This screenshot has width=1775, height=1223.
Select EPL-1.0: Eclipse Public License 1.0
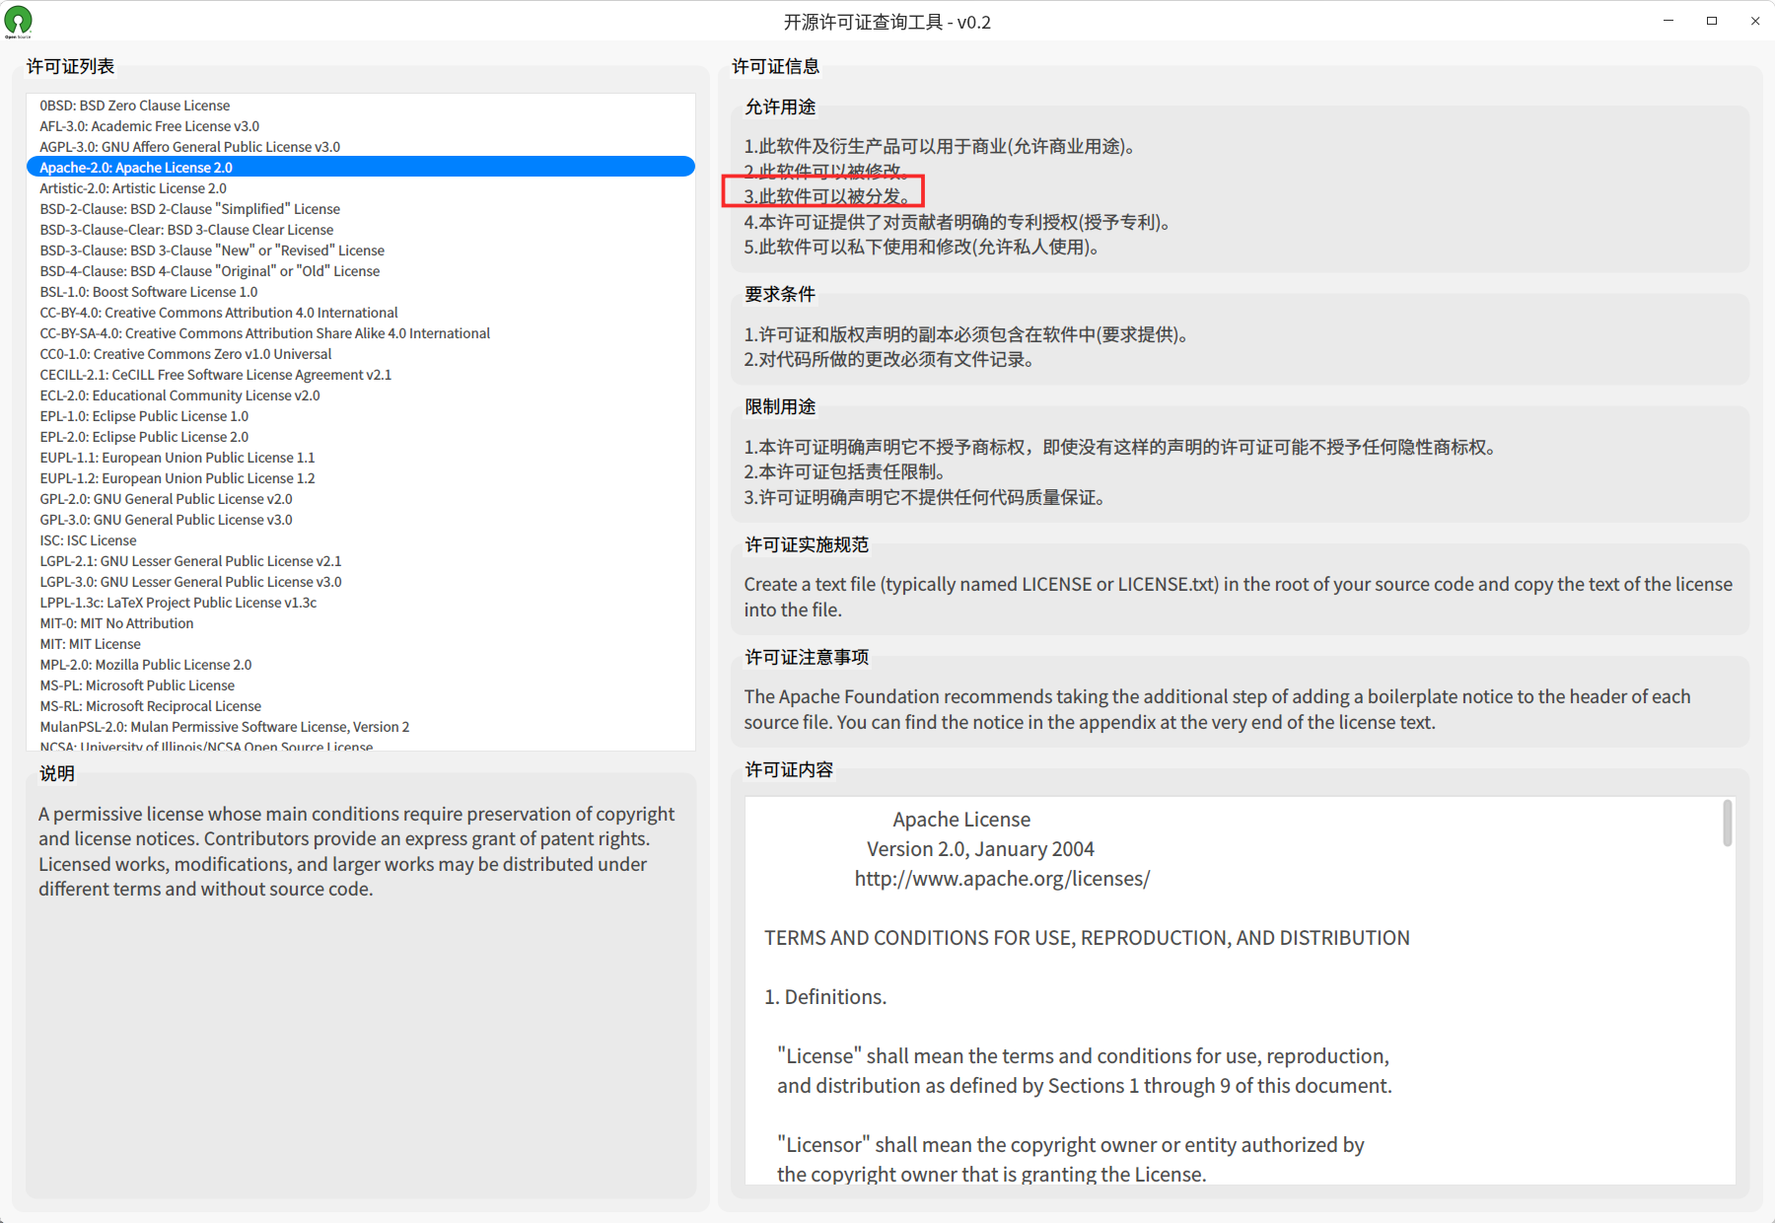(361, 416)
